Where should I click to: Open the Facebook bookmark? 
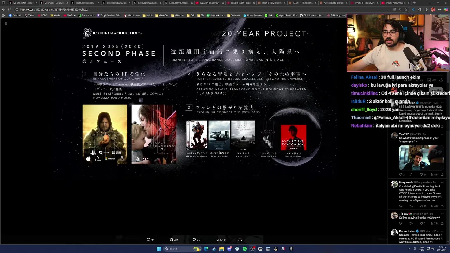click(15, 15)
